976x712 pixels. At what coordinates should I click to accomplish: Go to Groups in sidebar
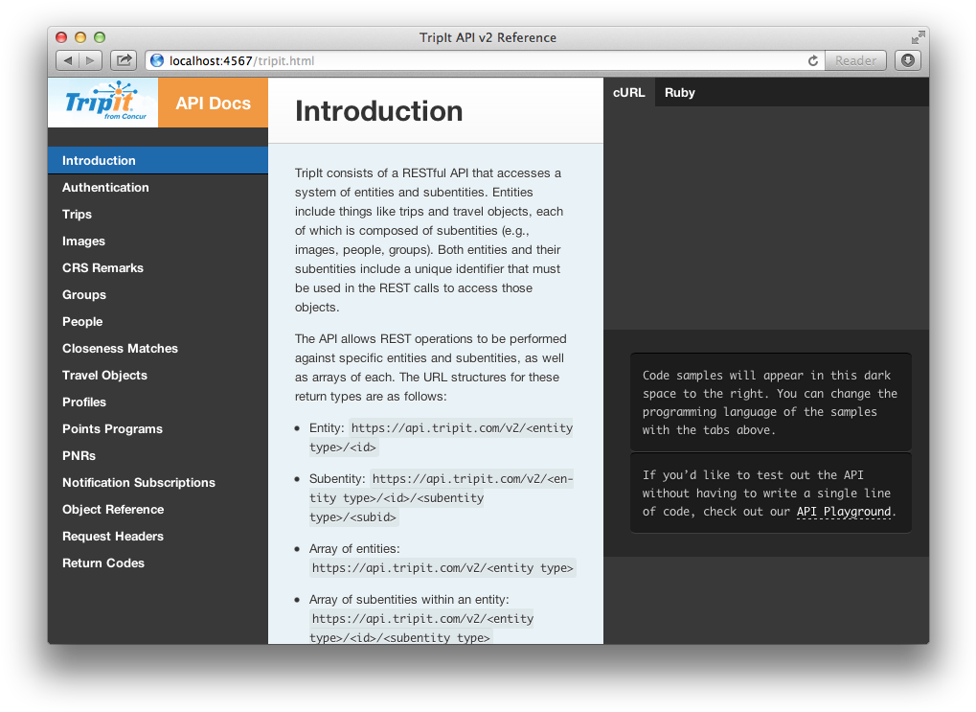(158, 294)
